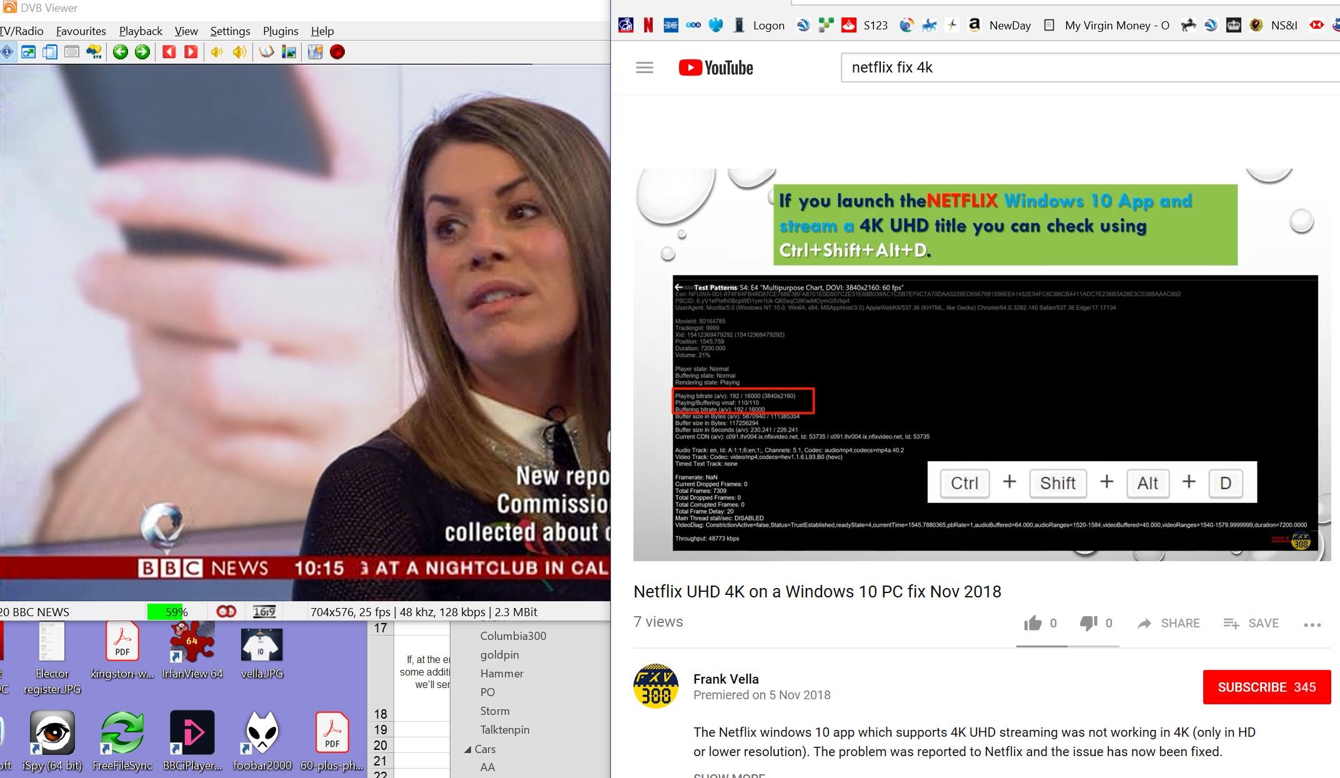This screenshot has width=1340, height=778.
Task: Click the IrfanView 64 desktop shortcut
Action: click(x=192, y=651)
